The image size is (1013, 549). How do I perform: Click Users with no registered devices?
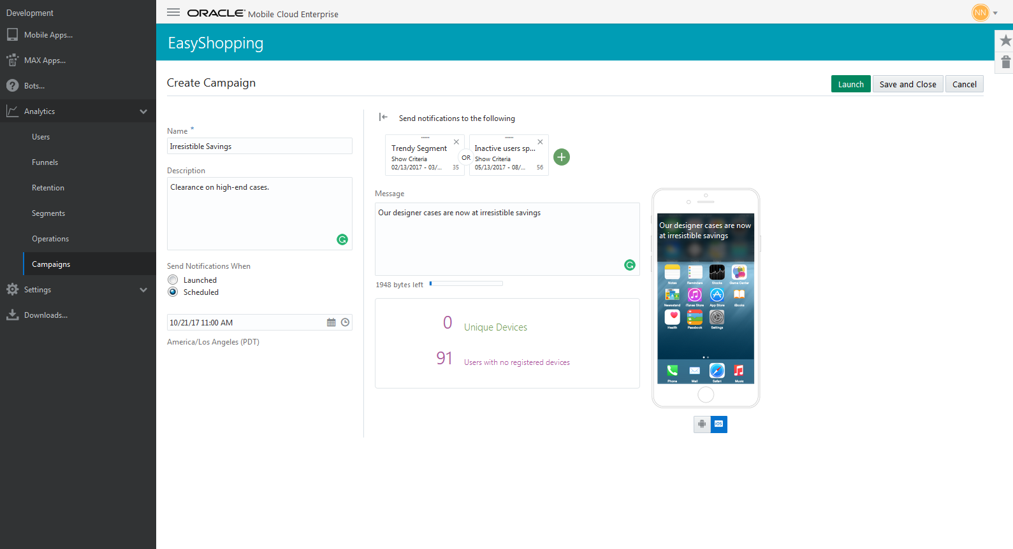click(x=517, y=362)
